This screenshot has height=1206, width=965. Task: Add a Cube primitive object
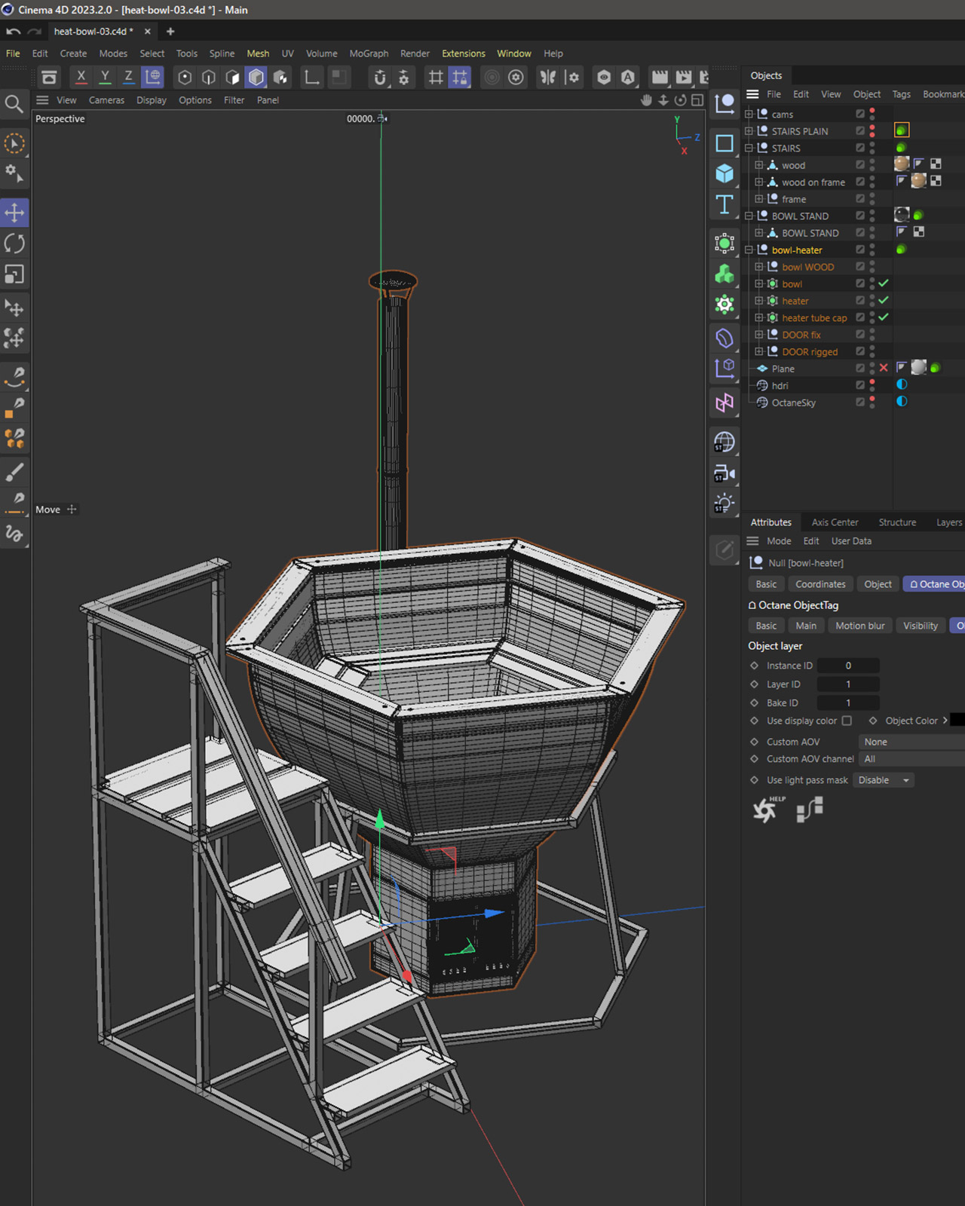725,173
